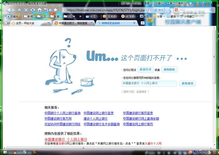Screen dimensions: 219x155
Task: Click the vertical scrollbar thumb
Action: click(214, 57)
